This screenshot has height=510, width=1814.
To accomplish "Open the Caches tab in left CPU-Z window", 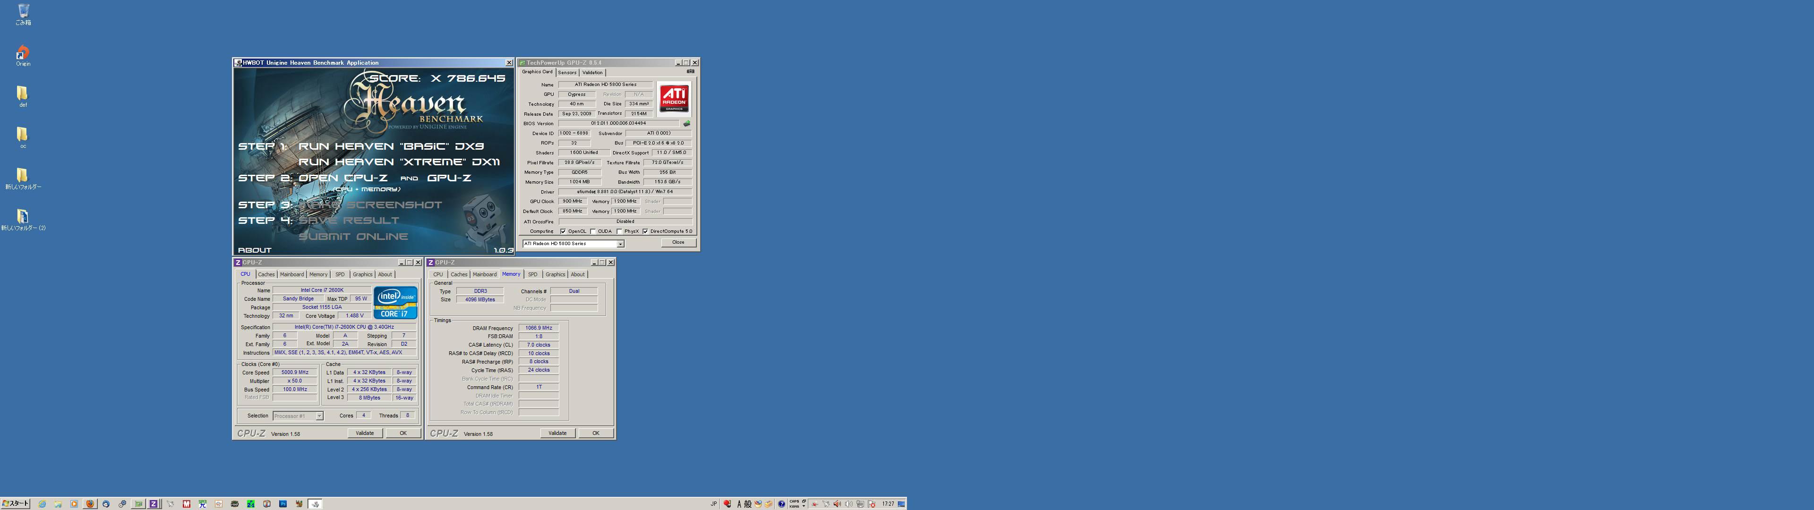I will [266, 275].
